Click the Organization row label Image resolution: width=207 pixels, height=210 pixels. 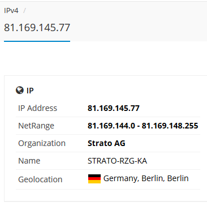(x=42, y=143)
